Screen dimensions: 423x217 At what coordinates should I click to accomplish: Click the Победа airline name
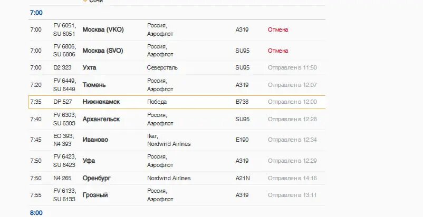157,102
